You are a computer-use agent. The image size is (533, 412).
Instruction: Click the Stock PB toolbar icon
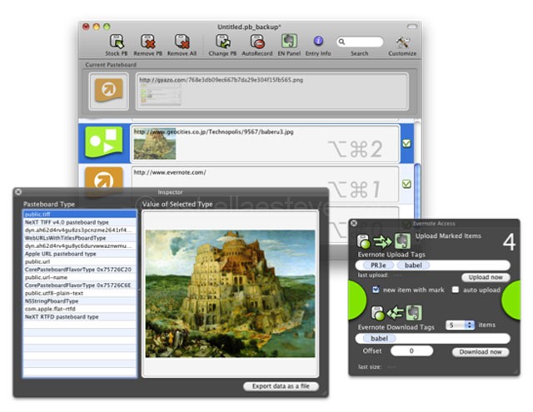tap(117, 42)
